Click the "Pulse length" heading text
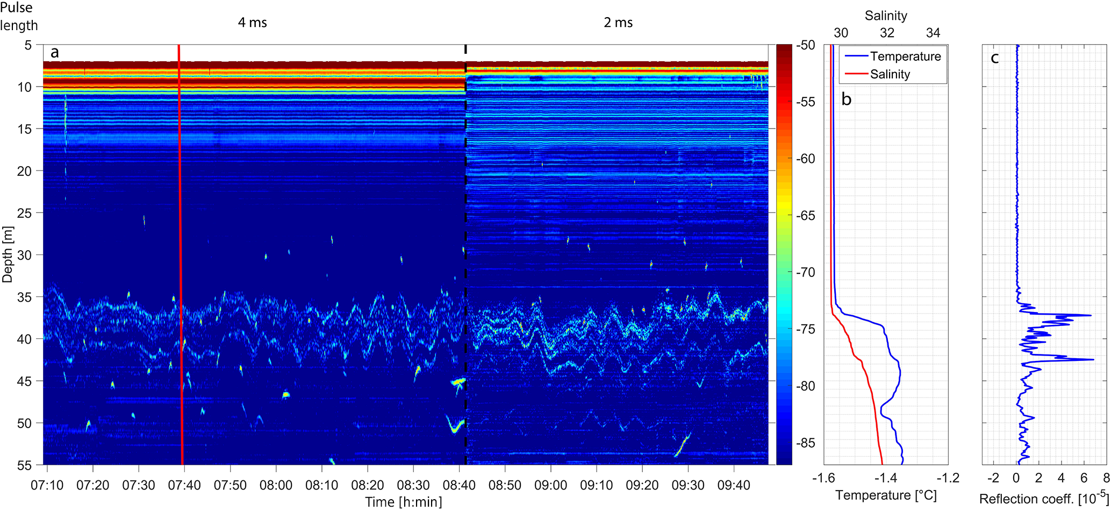 tap(19, 17)
